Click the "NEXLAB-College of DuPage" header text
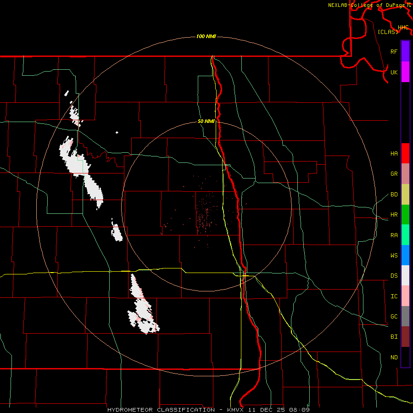The height and width of the screenshot is (413, 413). click(x=367, y=5)
